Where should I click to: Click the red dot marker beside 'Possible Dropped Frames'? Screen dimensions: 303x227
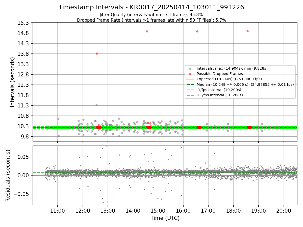(x=190, y=74)
